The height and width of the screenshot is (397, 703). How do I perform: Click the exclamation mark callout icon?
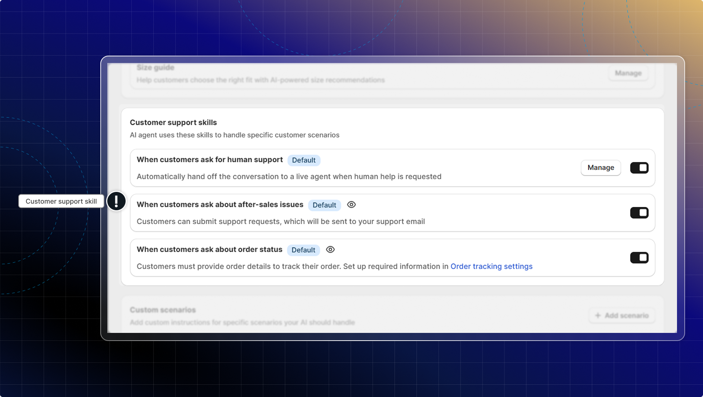116,201
